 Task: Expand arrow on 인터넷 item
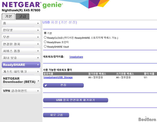[38, 30]
